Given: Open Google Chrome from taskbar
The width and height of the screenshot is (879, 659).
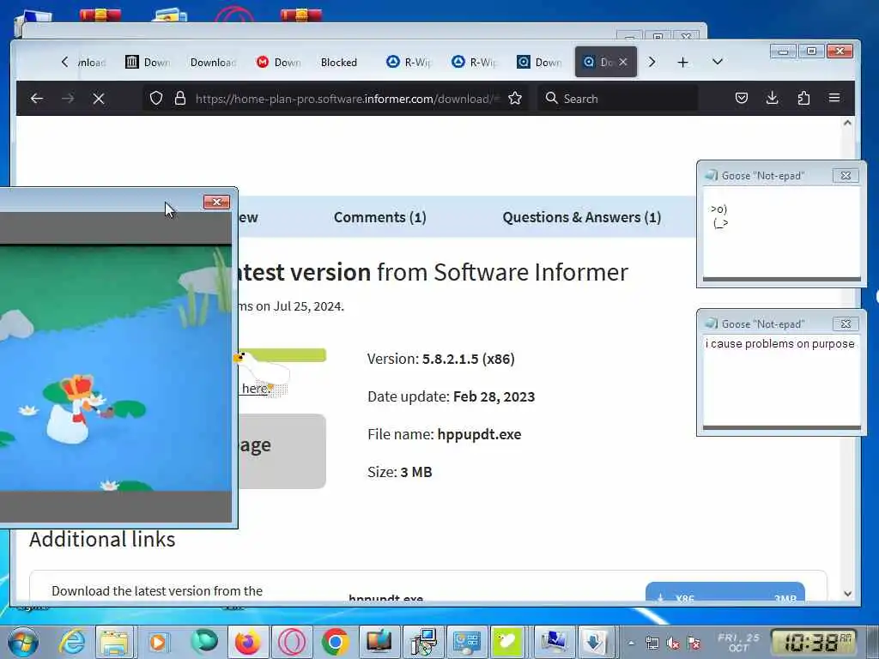Looking at the screenshot, I should [335, 642].
